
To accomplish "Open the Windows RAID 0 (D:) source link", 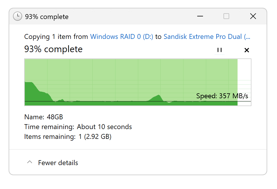I will tap(122, 37).
